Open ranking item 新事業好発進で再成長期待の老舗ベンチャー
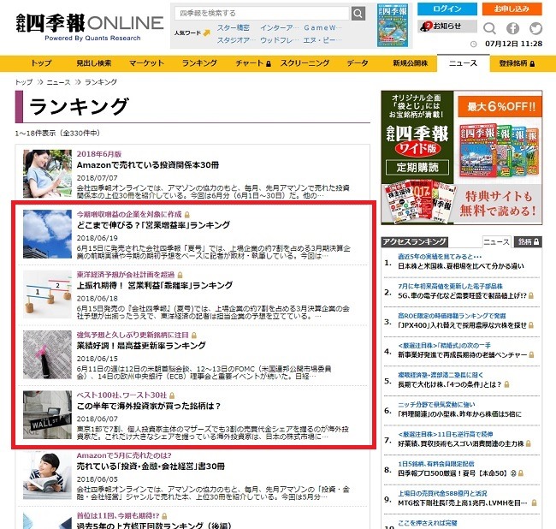The width and height of the screenshot is (556, 529). pyautogui.click(x=463, y=354)
